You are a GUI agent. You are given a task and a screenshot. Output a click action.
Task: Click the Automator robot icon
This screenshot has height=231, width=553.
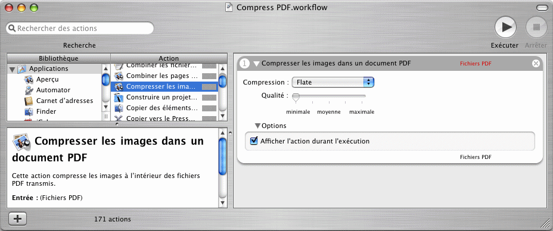point(29,90)
